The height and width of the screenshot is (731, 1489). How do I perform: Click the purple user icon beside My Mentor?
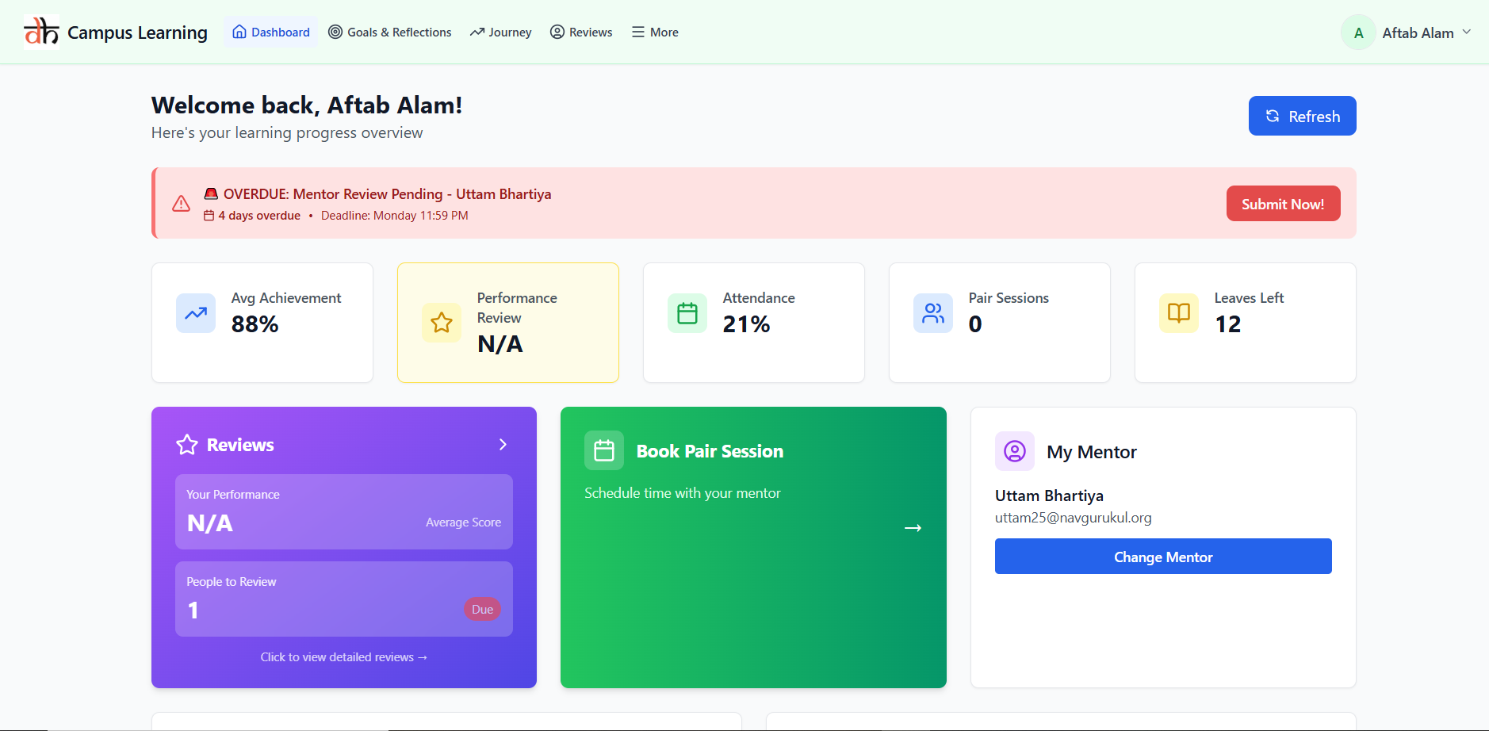pyautogui.click(x=1015, y=451)
